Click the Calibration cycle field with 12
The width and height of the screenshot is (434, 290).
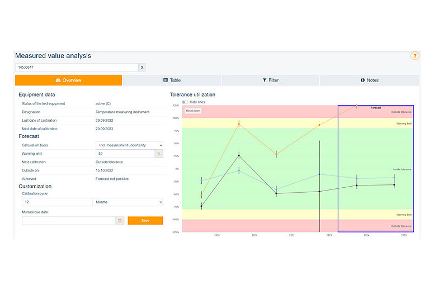click(57, 202)
